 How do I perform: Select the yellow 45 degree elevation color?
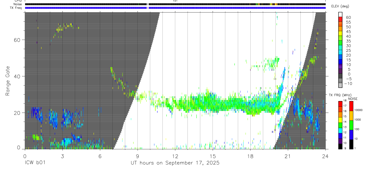[340, 33]
